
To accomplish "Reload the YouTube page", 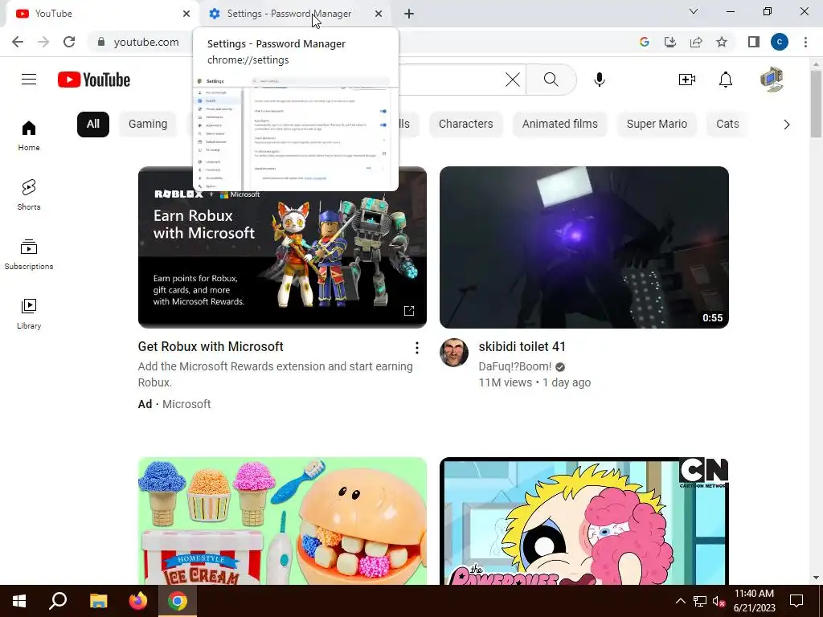I will point(69,42).
